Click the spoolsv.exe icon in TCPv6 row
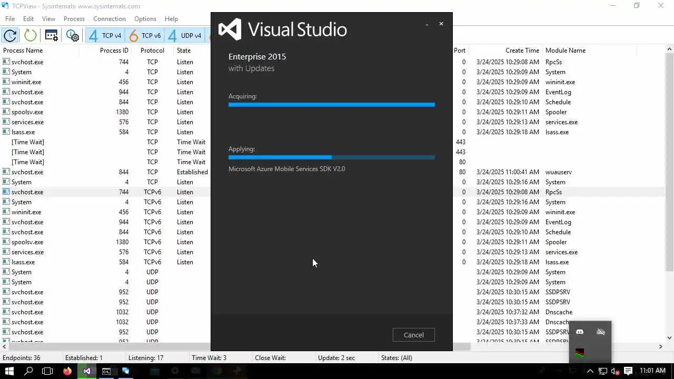 pyautogui.click(x=6, y=242)
